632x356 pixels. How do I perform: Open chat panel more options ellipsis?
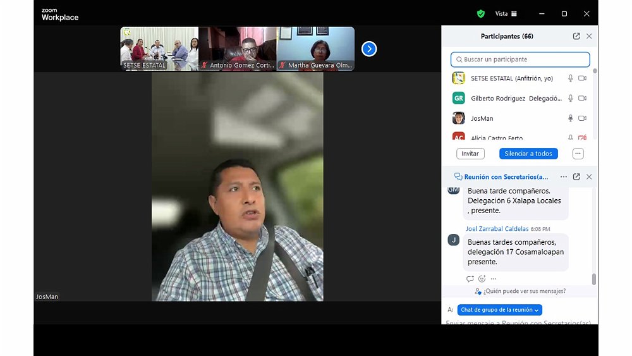564,177
